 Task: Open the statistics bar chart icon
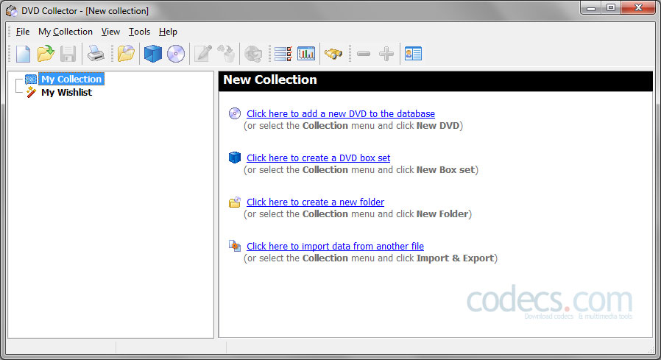306,54
